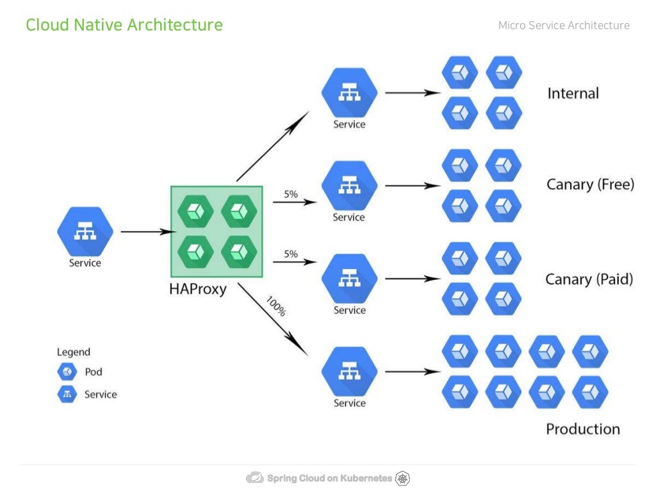Select the HAProxy label text

[x=198, y=289]
